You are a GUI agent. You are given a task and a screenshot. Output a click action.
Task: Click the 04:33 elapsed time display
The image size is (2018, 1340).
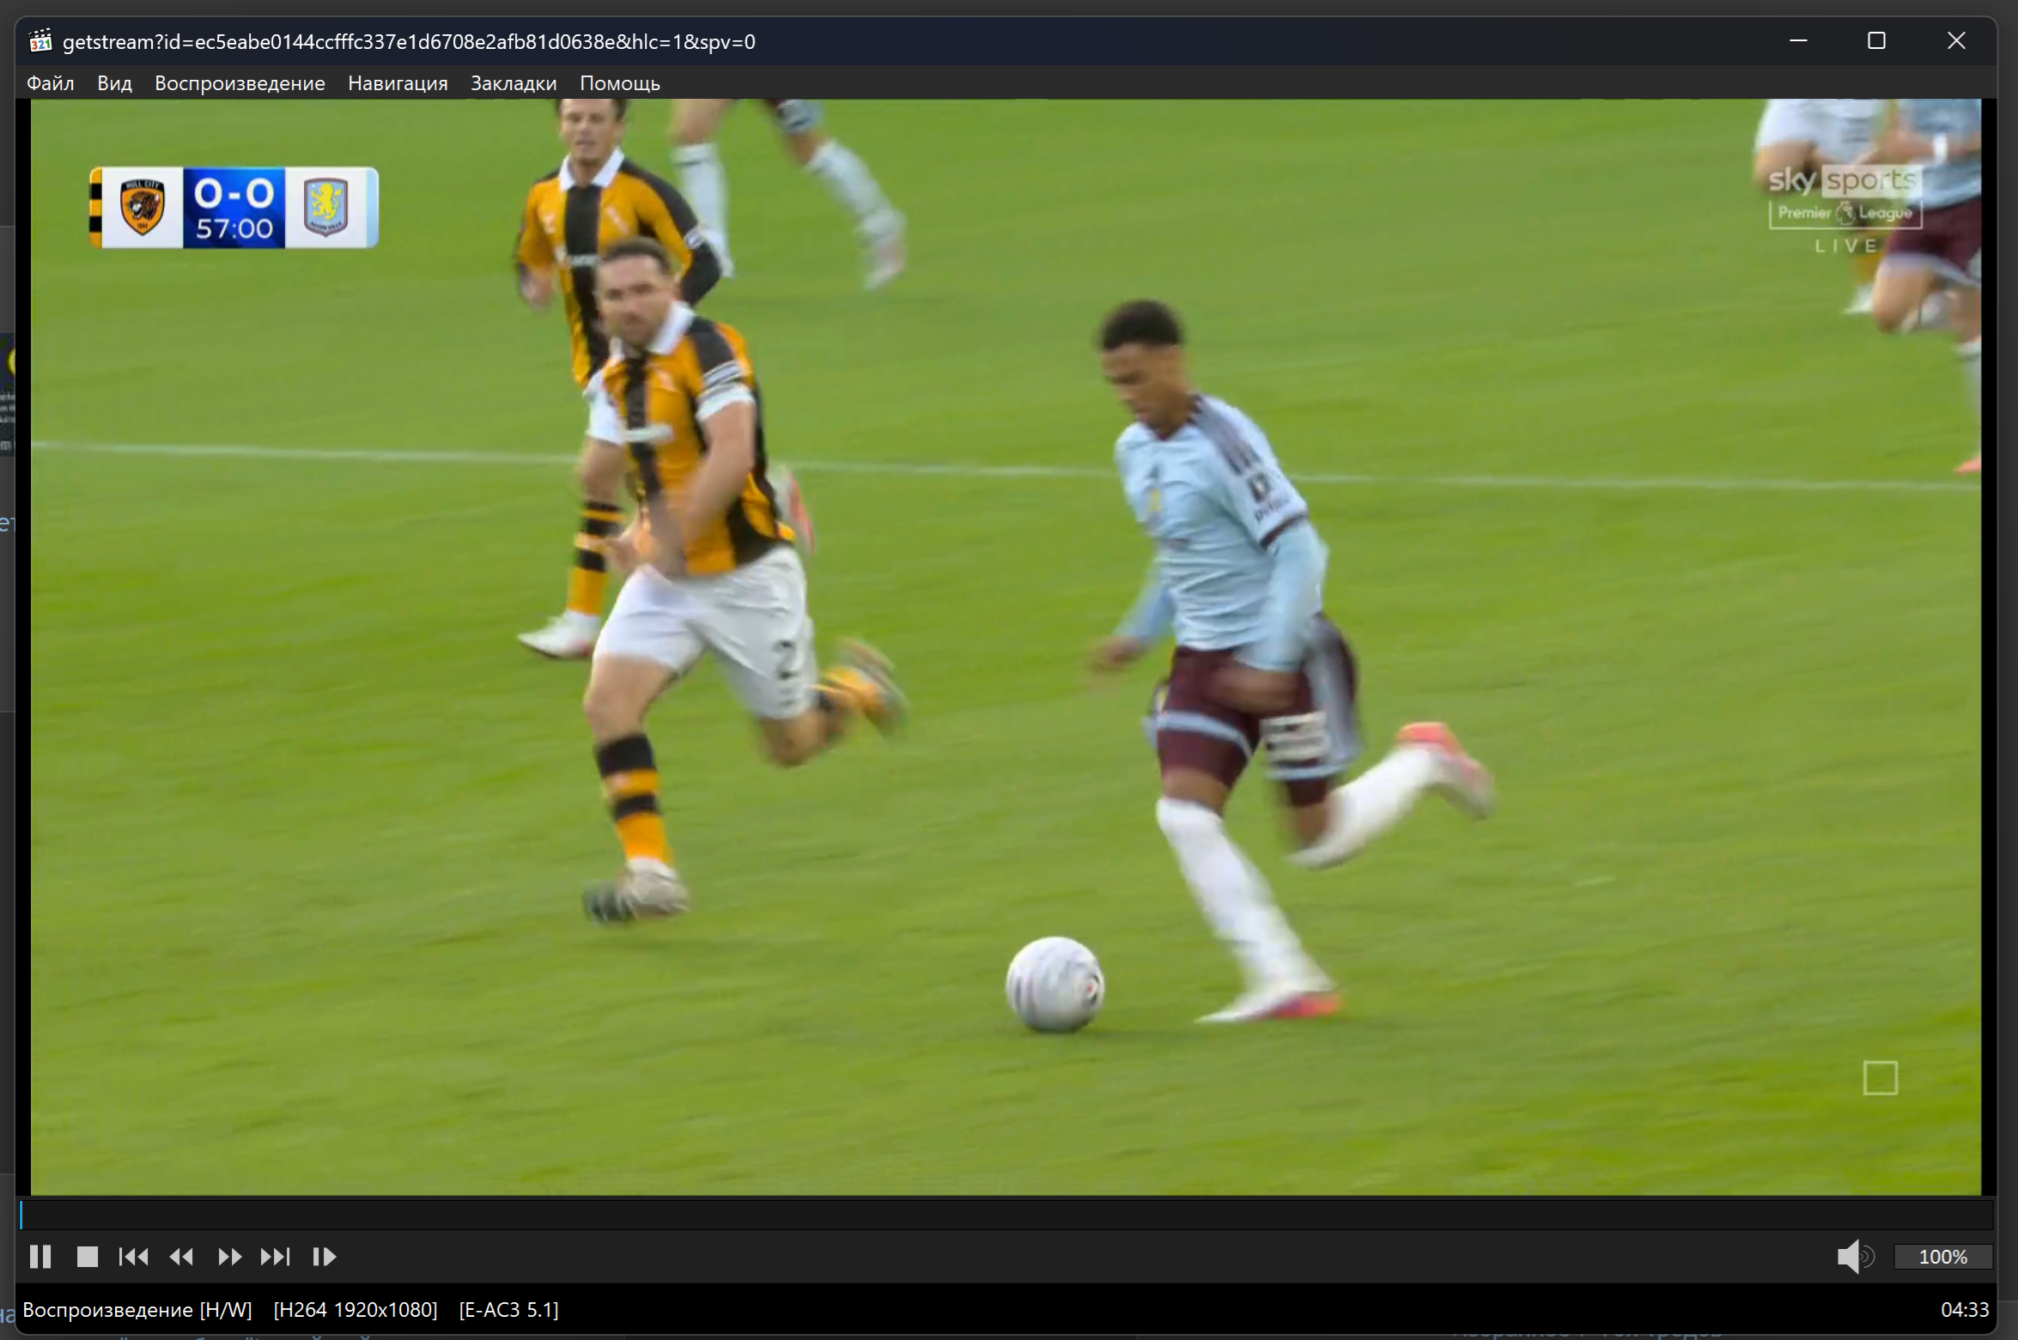point(1965,1309)
